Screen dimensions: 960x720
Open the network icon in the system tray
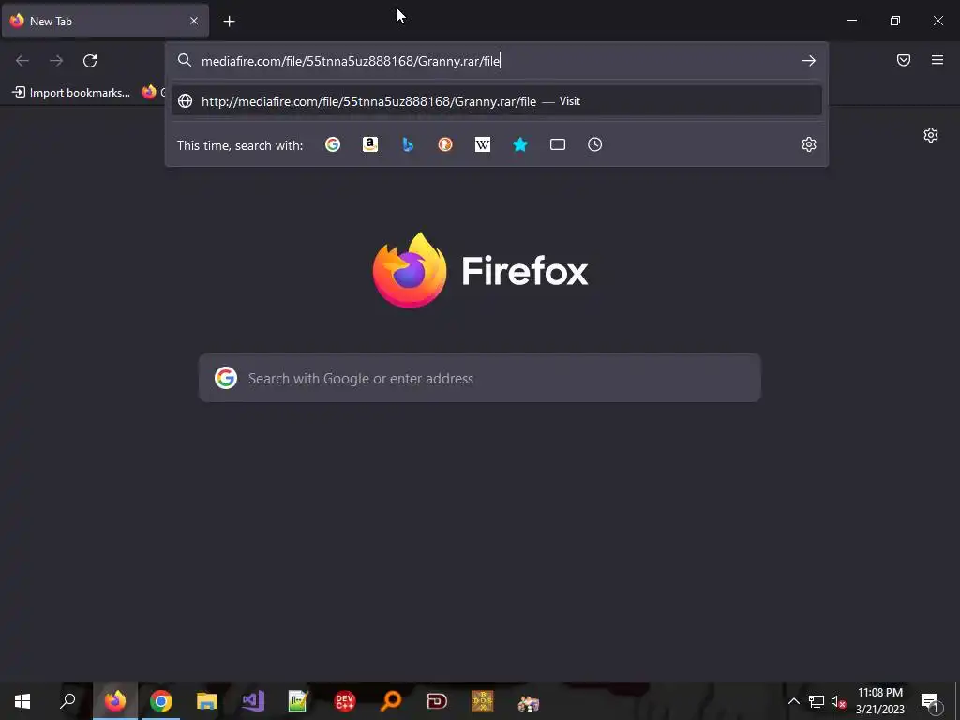click(817, 701)
